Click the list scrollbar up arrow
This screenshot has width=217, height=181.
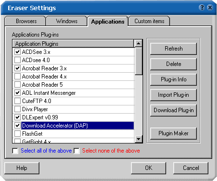pos(139,43)
